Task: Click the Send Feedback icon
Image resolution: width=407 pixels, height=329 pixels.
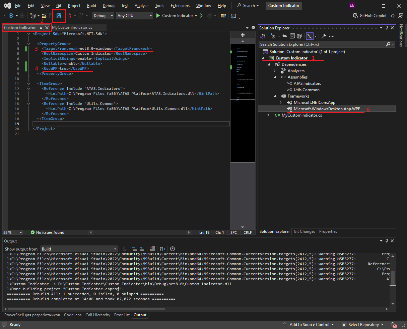Action: click(x=401, y=16)
